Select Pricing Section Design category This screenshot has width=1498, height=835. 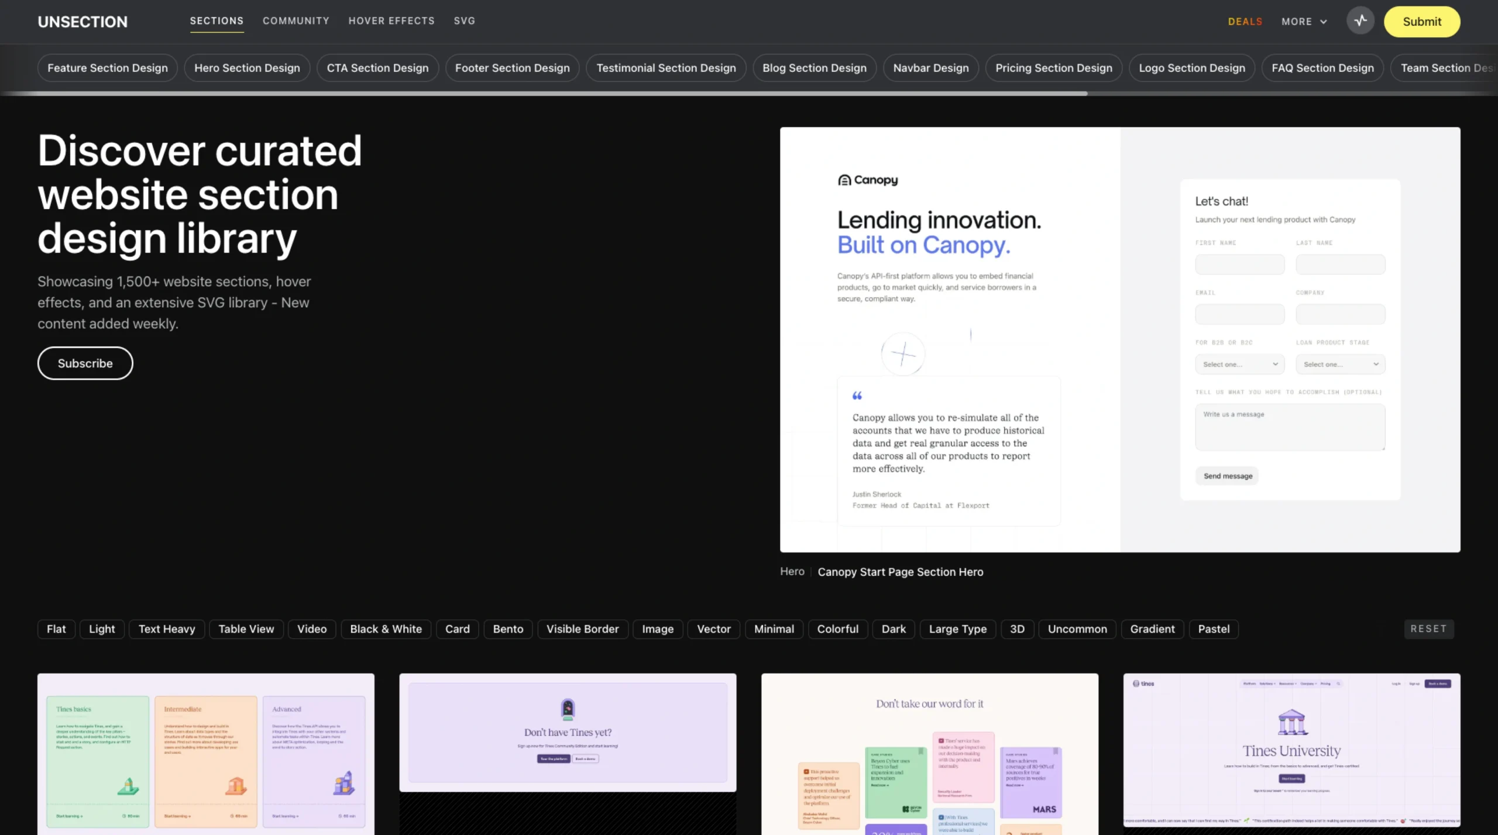[1053, 68]
